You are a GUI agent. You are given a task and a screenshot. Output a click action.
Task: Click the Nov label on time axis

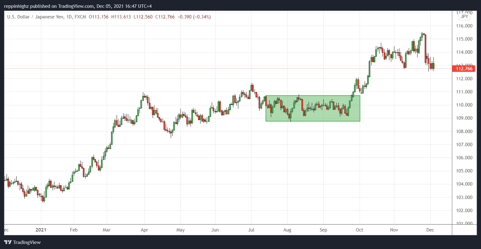click(394, 230)
